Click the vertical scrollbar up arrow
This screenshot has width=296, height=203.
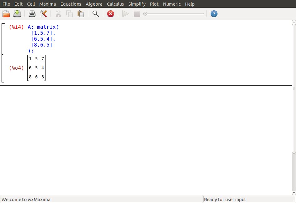pos(294,22)
